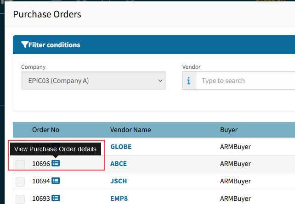295x204 pixels.
Task: Click the Purchase Orders page heading
Action: [x=47, y=14]
